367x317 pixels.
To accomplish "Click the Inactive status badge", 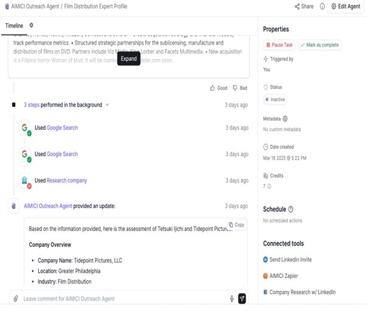I will point(275,99).
